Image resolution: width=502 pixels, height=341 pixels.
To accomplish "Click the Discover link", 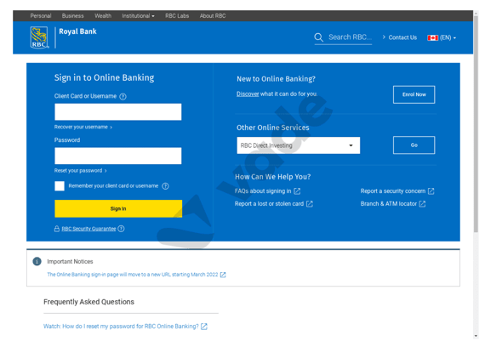I will click(x=248, y=94).
